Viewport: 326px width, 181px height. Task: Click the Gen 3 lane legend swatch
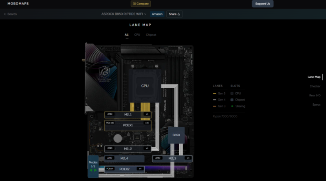(214, 106)
